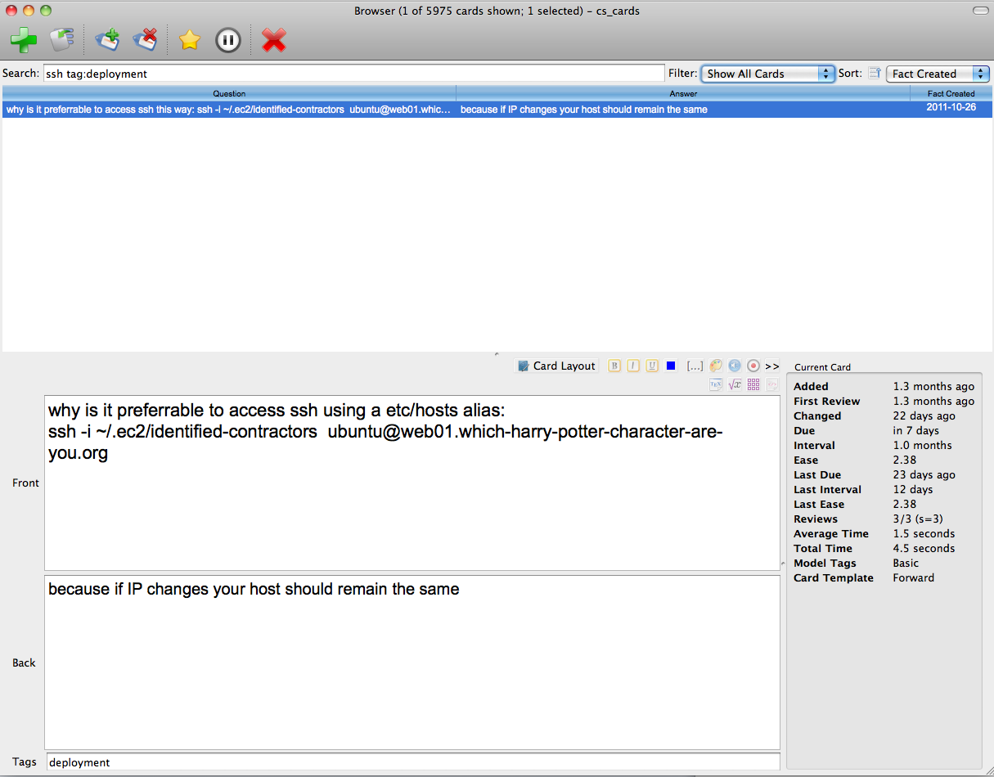Open the Sort dropdown showing Fact Created
The height and width of the screenshot is (777, 994).
tap(938, 74)
